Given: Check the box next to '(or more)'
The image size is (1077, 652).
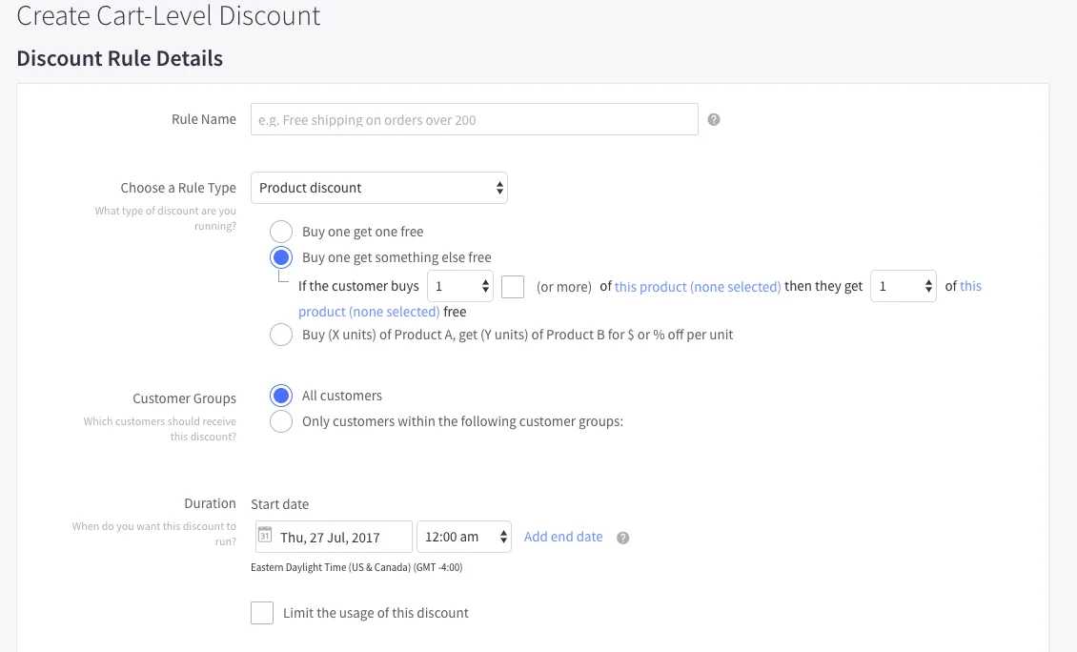Looking at the screenshot, I should tap(513, 286).
